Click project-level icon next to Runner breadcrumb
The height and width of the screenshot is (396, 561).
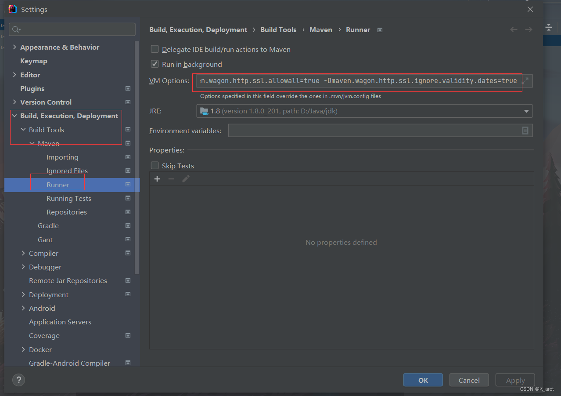pos(380,30)
